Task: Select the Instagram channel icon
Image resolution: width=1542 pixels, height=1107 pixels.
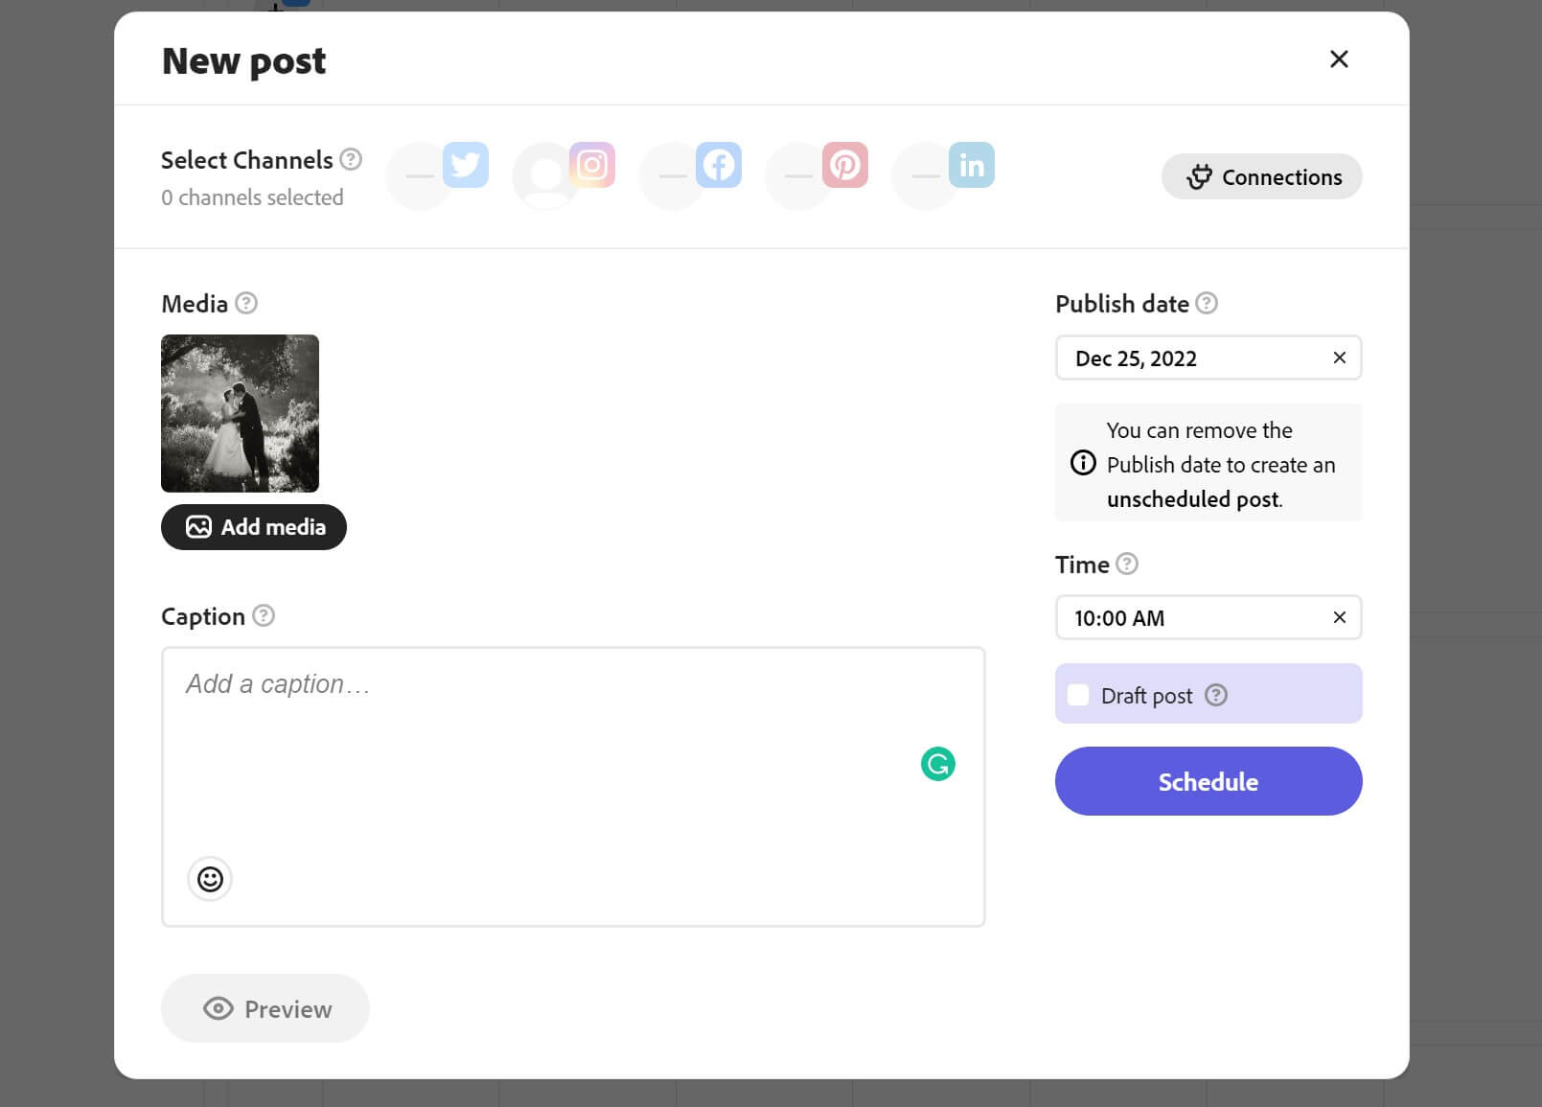Action: click(x=591, y=166)
